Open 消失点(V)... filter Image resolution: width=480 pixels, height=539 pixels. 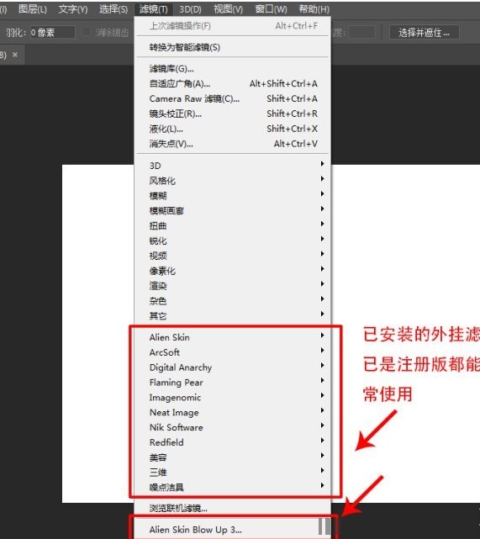coord(233,144)
